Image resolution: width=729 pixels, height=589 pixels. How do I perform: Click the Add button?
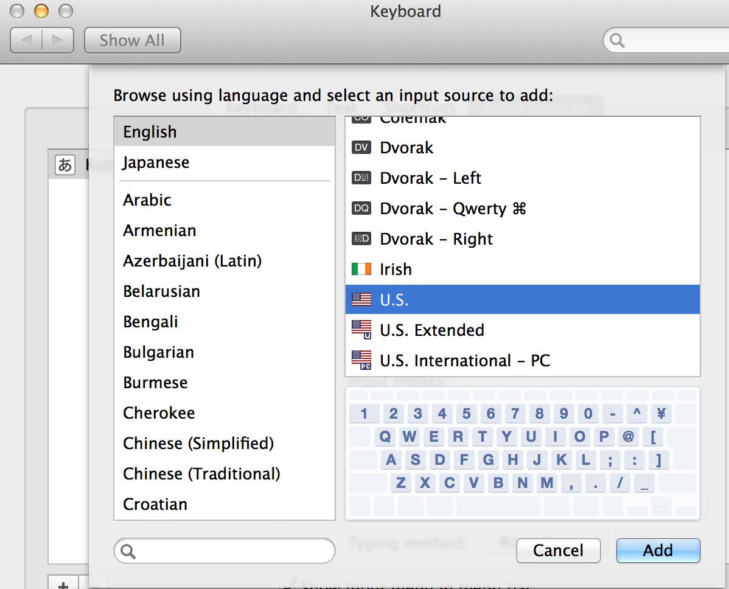coord(658,550)
